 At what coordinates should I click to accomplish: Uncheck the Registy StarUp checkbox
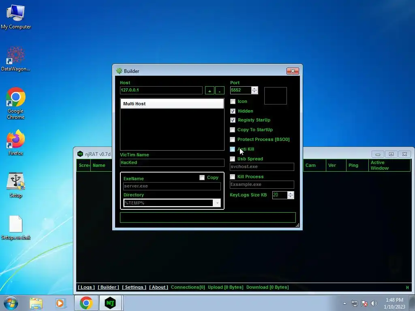(233, 120)
